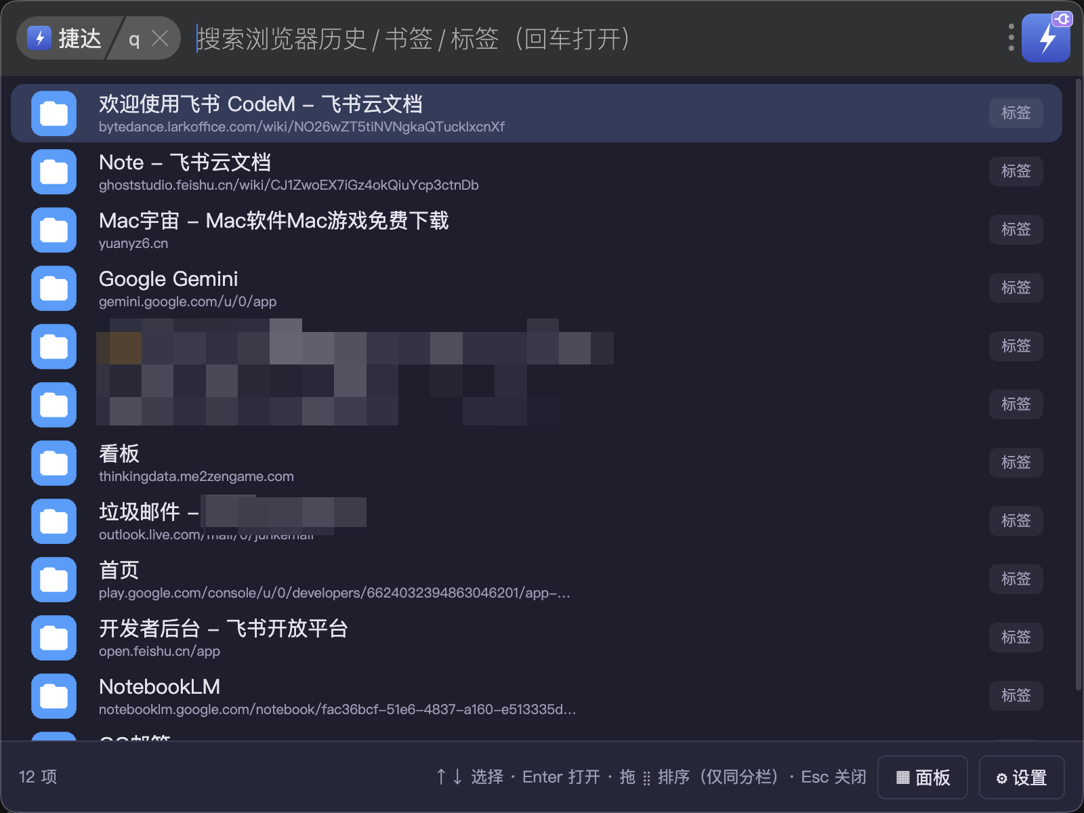Click the results list vertical scrollbar
1084x813 pixels.
[1079, 385]
